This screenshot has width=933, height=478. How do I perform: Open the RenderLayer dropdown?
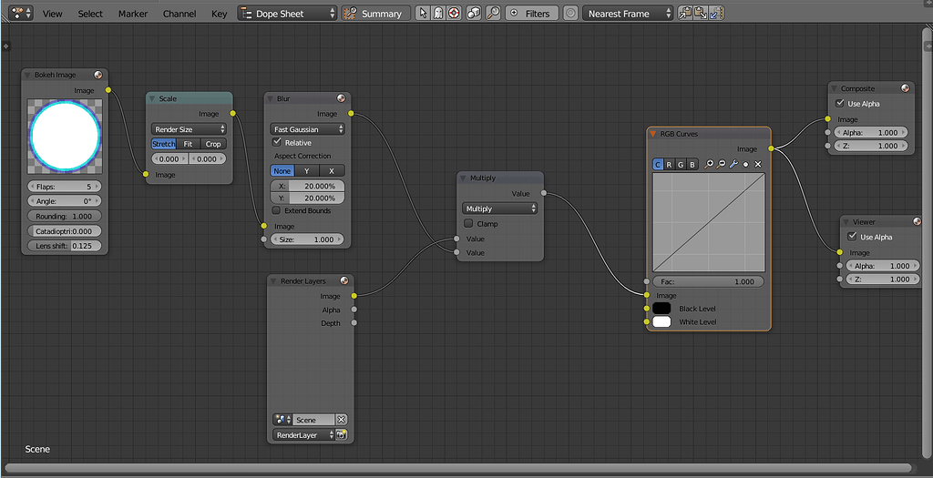[304, 434]
